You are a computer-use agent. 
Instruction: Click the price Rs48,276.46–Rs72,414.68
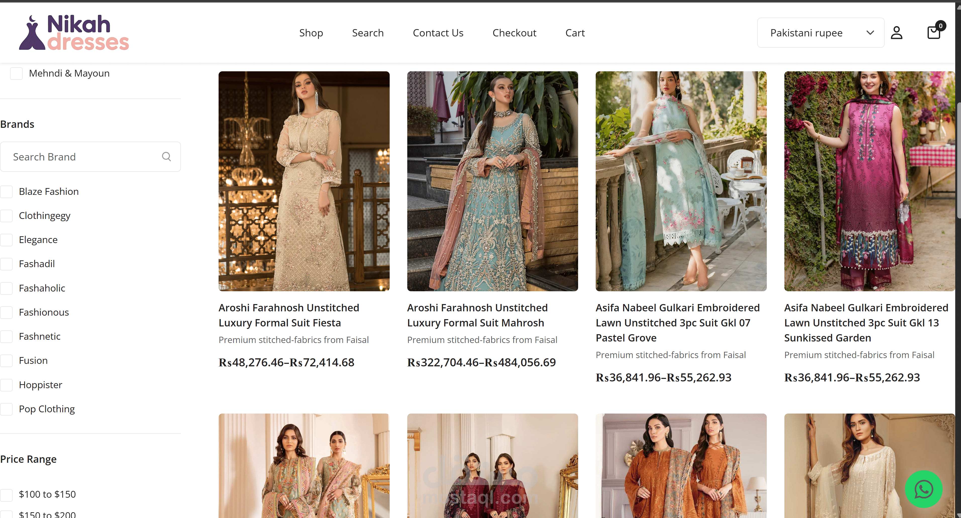coord(286,362)
